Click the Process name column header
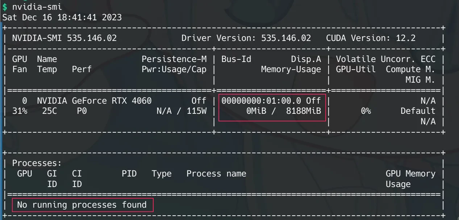 (216, 174)
